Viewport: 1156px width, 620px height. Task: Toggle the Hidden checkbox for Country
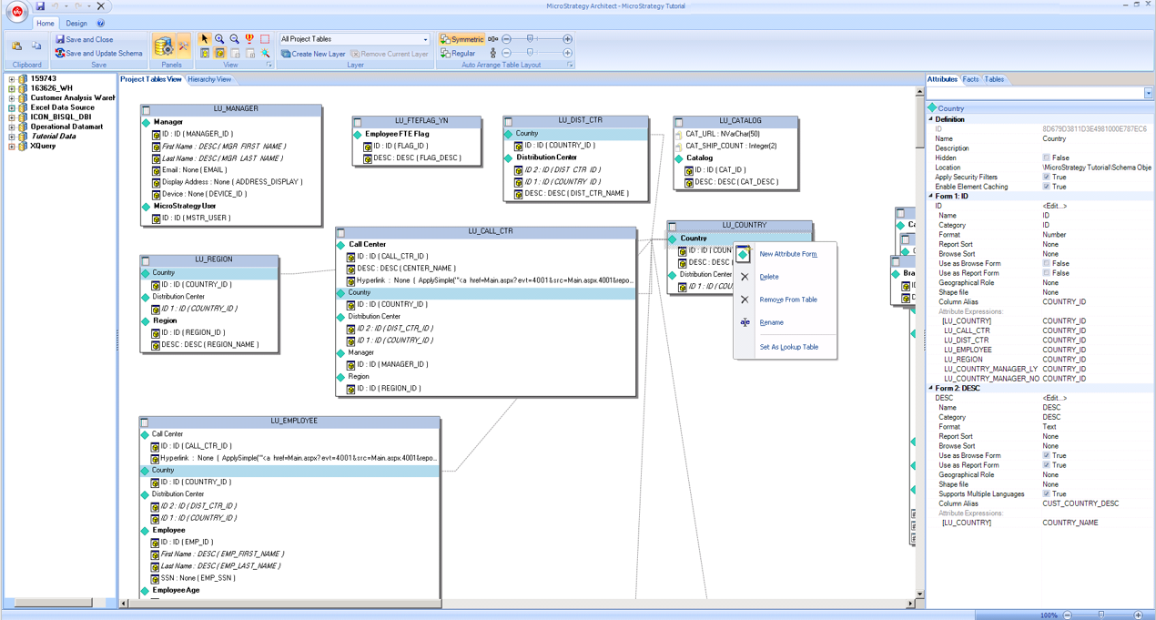tap(1046, 158)
